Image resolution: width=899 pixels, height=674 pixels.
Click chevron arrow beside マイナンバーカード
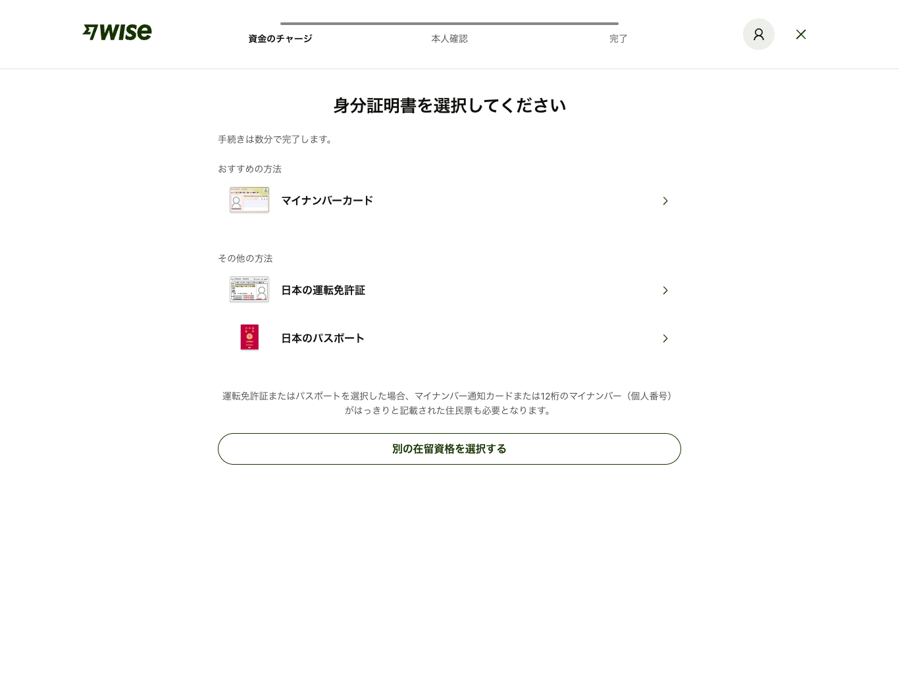[665, 201]
